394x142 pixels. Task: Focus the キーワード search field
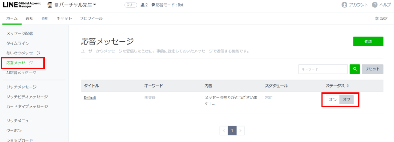click(x=323, y=69)
